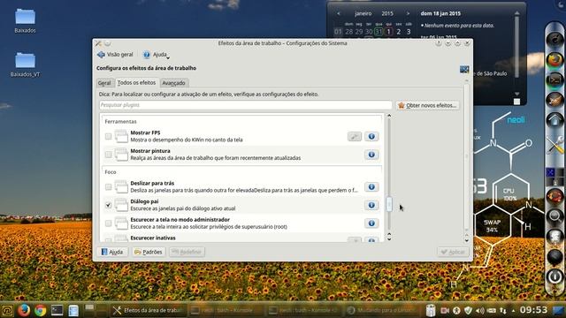This screenshot has width=566, height=318.
Task: Go to next month in calendar widget
Action: pyautogui.click(x=408, y=13)
